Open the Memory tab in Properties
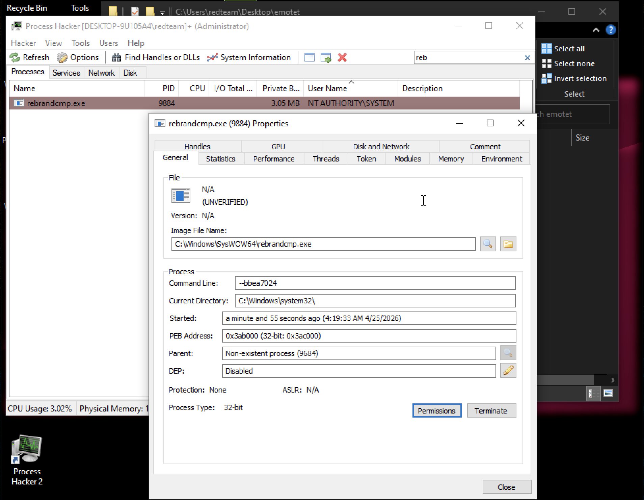The height and width of the screenshot is (500, 644). (x=451, y=159)
